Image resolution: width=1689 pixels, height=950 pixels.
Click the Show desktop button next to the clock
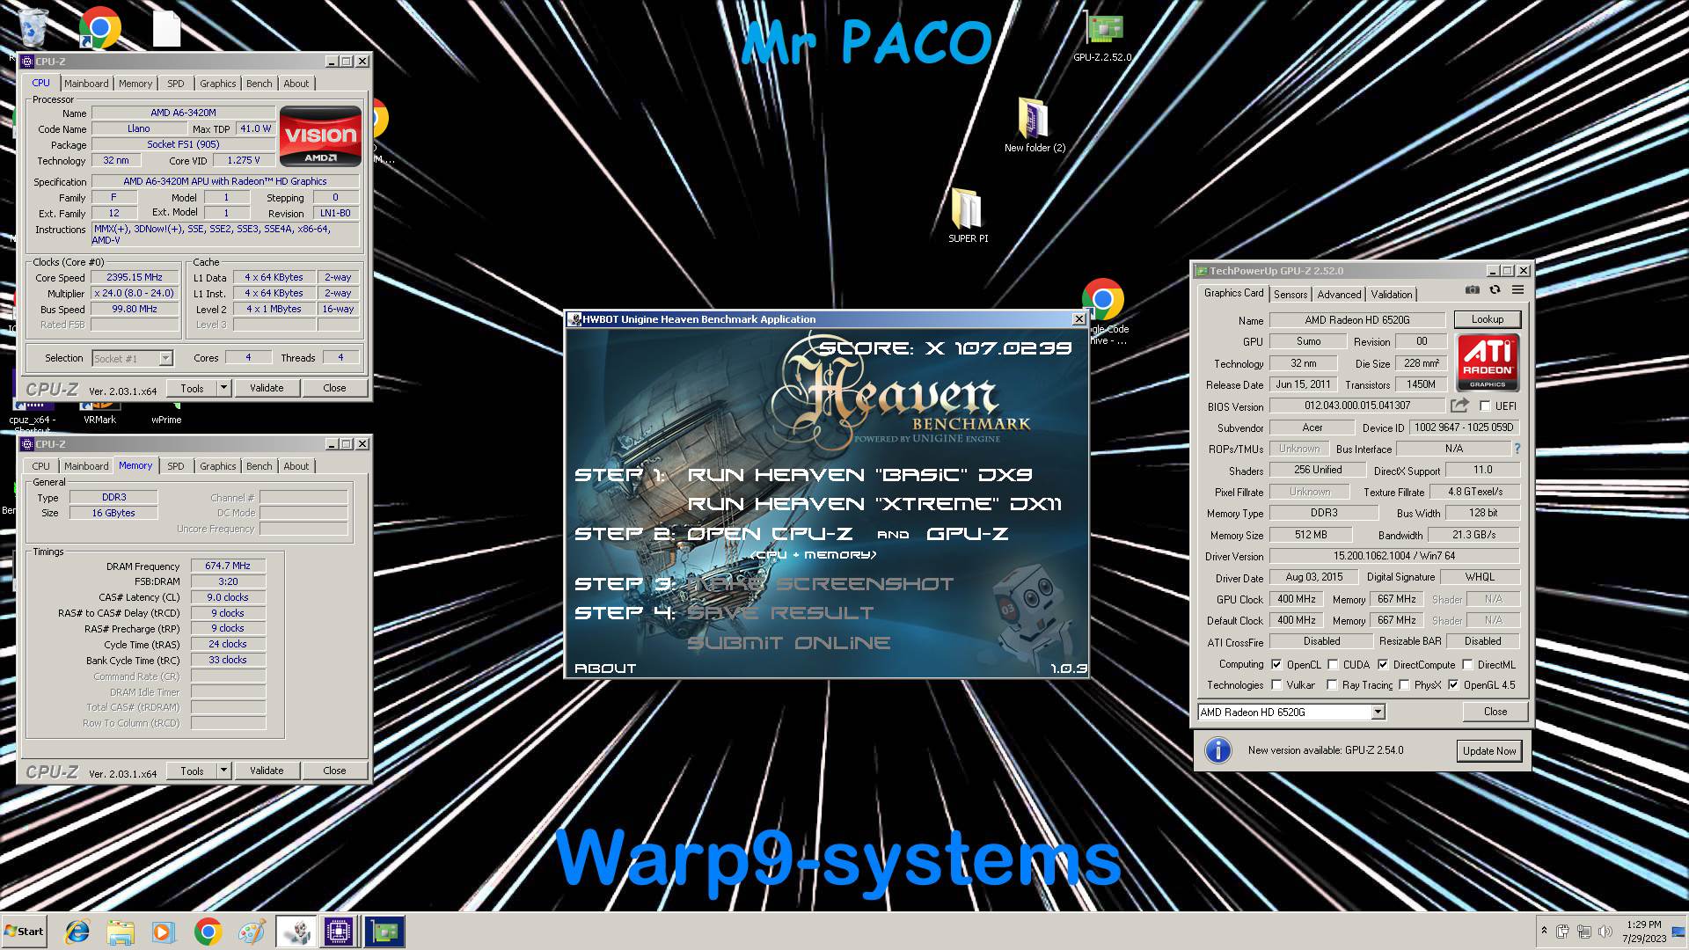tap(1679, 932)
